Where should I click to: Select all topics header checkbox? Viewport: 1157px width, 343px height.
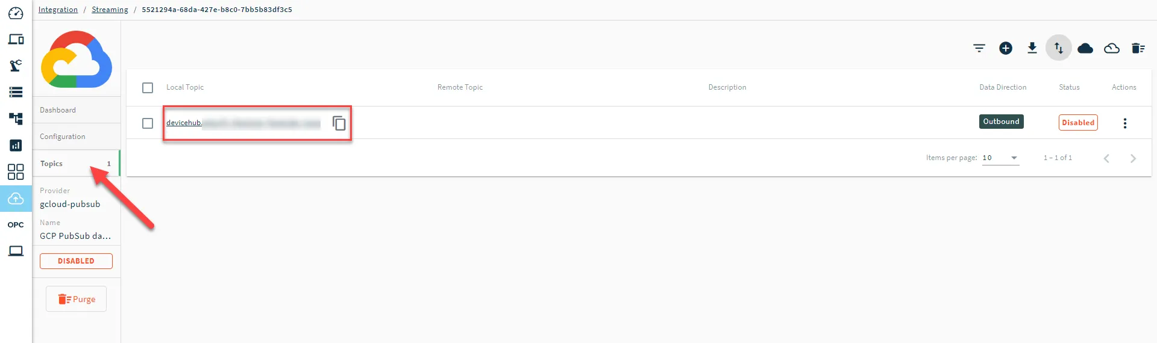tap(148, 88)
